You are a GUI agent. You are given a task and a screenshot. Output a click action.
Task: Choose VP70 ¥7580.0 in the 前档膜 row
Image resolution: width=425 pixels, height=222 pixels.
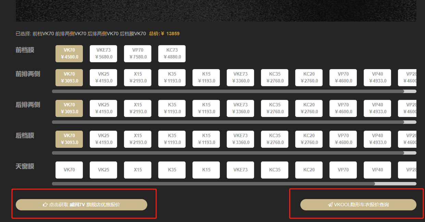(x=138, y=54)
